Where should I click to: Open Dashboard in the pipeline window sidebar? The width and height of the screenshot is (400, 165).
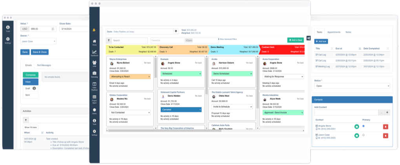click(x=94, y=53)
